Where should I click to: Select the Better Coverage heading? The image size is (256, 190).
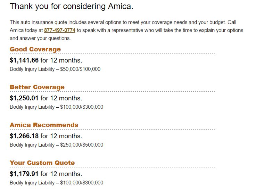[37, 87]
